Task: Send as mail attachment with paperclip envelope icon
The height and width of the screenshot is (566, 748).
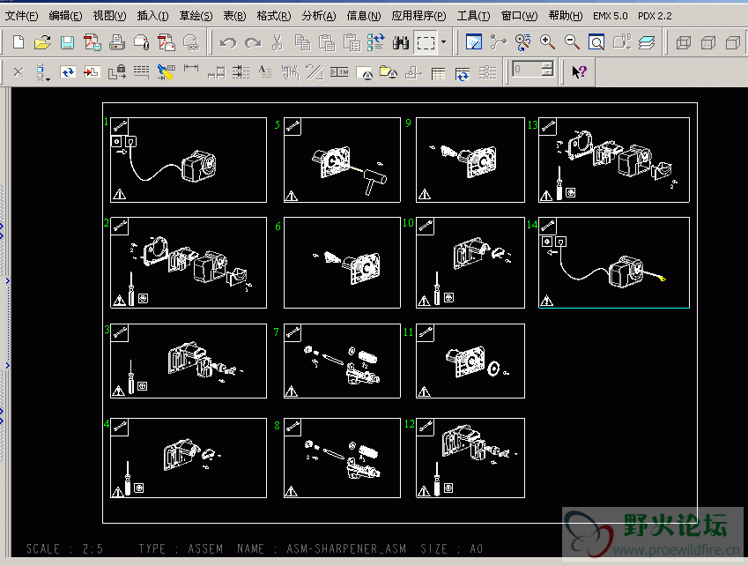Action: point(142,42)
